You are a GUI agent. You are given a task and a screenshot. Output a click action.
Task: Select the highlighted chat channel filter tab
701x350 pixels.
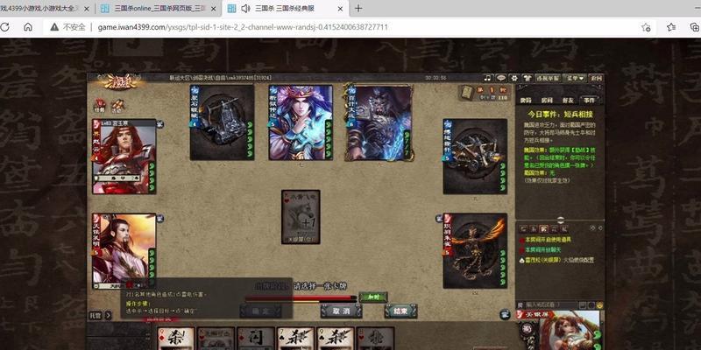pyautogui.click(x=543, y=228)
